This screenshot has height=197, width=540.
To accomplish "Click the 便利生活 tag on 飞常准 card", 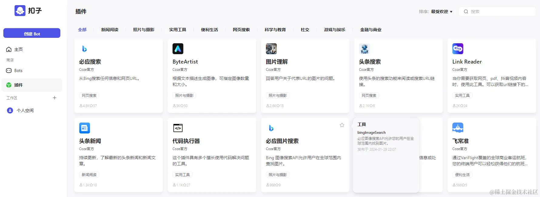I will pos(462,175).
